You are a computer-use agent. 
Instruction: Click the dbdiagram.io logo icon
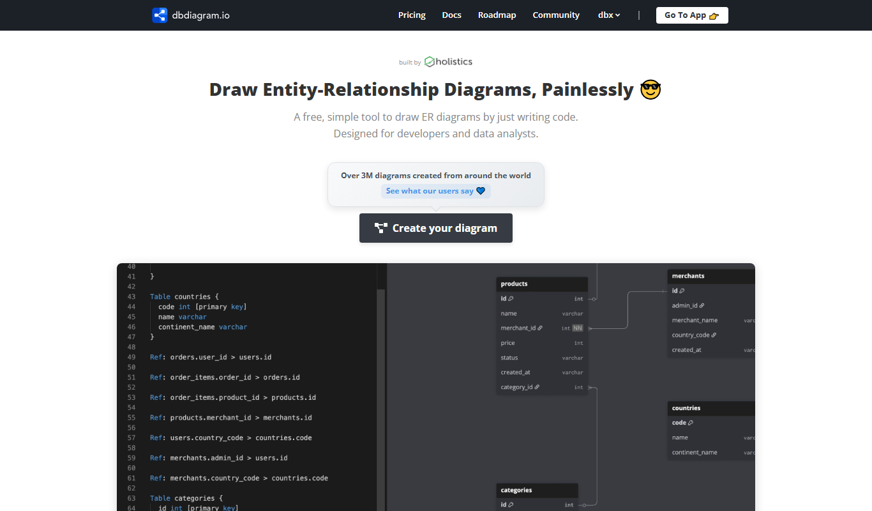(160, 15)
